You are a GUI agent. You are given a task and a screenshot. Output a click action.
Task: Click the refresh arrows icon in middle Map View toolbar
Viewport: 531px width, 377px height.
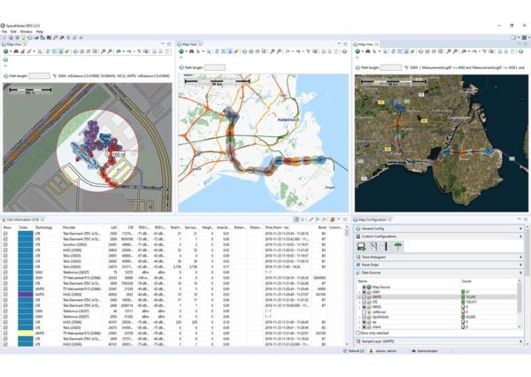tap(217, 51)
